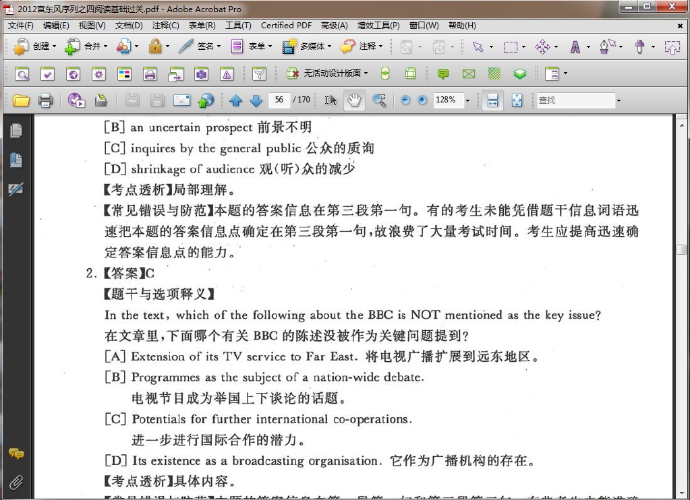Click the marquee zoom magnifier tool
Viewport: 690px width, 500px height.
379,100
